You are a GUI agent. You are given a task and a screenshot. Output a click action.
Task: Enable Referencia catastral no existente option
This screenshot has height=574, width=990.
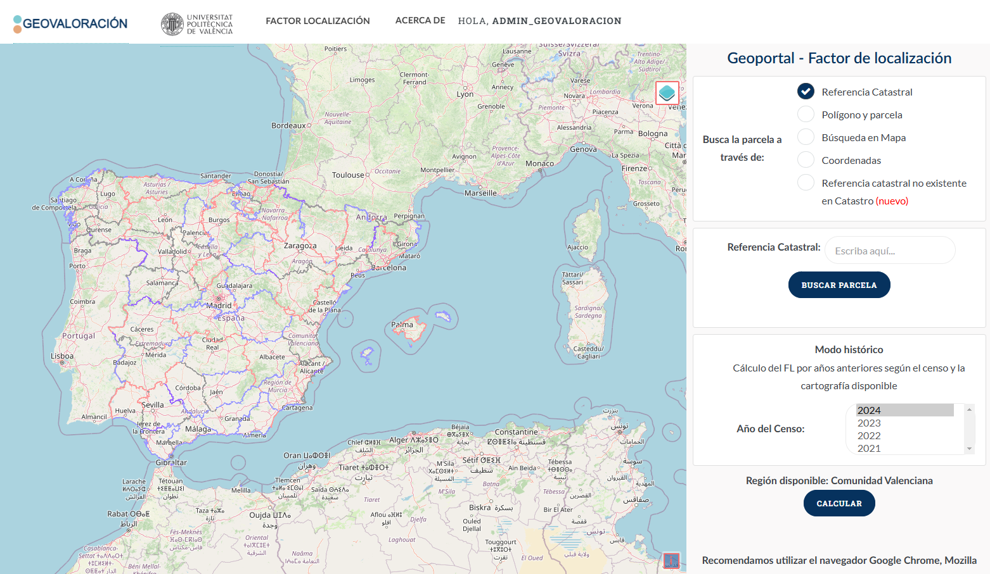click(x=806, y=183)
